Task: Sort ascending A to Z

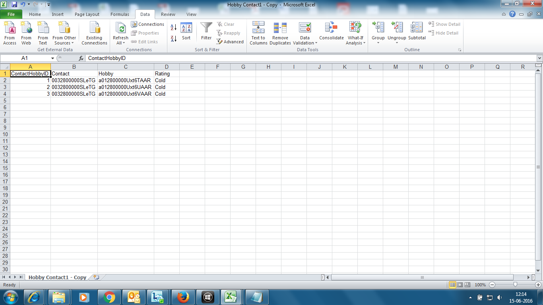Action: coord(174,27)
